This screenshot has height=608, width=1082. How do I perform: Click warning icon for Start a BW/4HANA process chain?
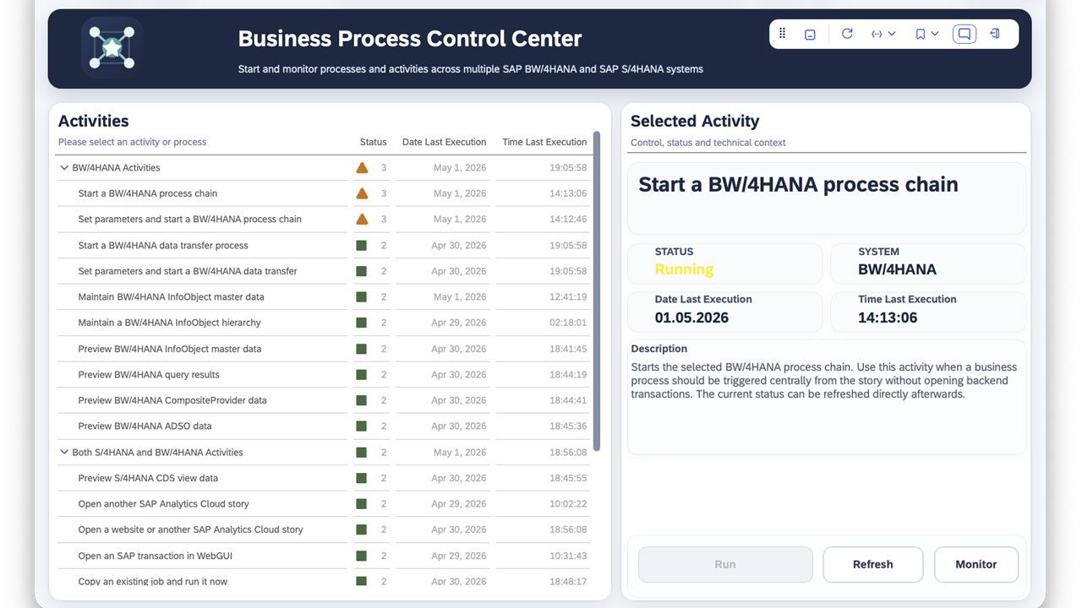click(x=362, y=193)
